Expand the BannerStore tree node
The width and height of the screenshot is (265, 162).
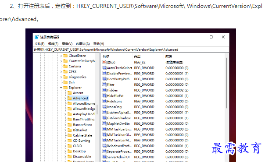(x=65, y=125)
